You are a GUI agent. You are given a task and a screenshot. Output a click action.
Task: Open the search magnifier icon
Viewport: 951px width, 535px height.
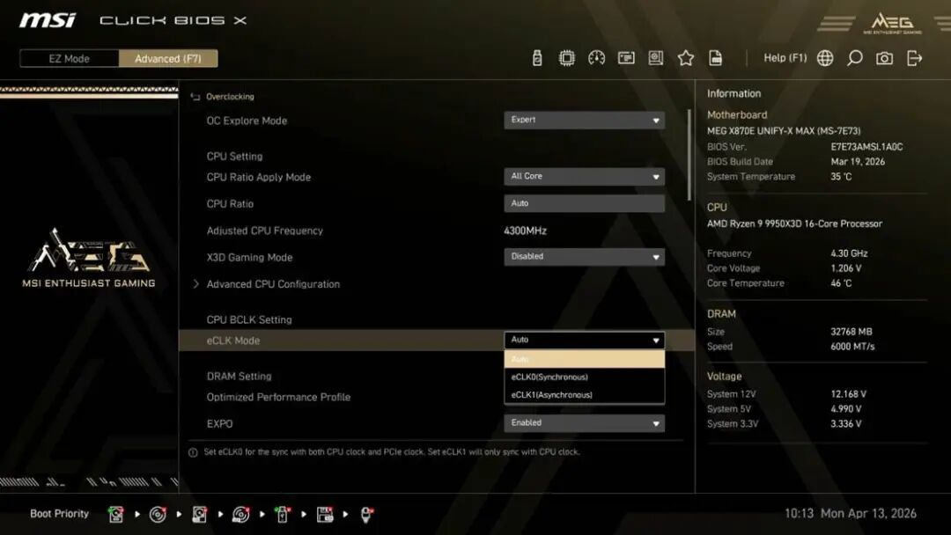pos(854,58)
